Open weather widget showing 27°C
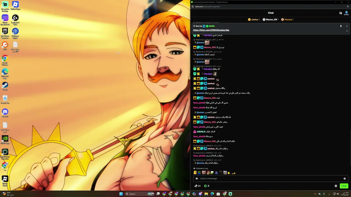This screenshot has width=351, height=197. 8,194
